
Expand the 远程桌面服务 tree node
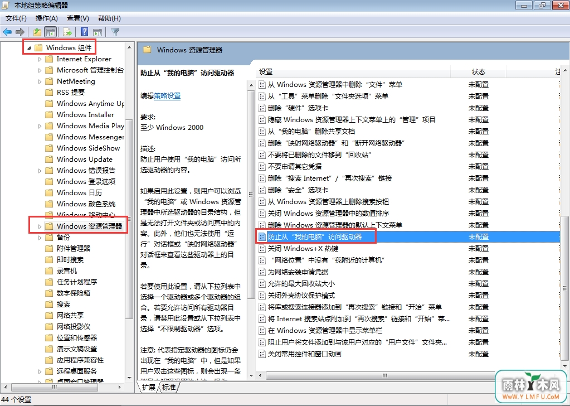click(x=40, y=371)
